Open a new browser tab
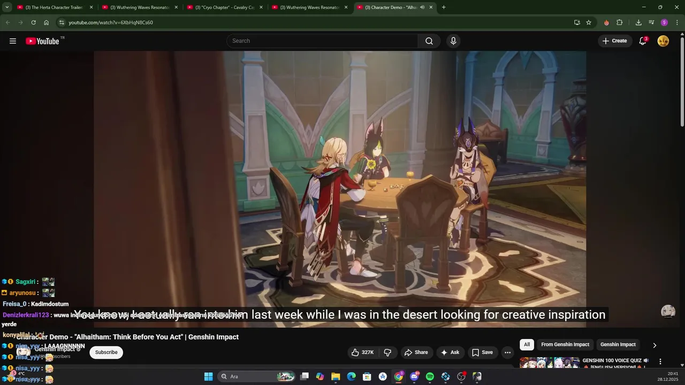685x385 pixels. (444, 7)
